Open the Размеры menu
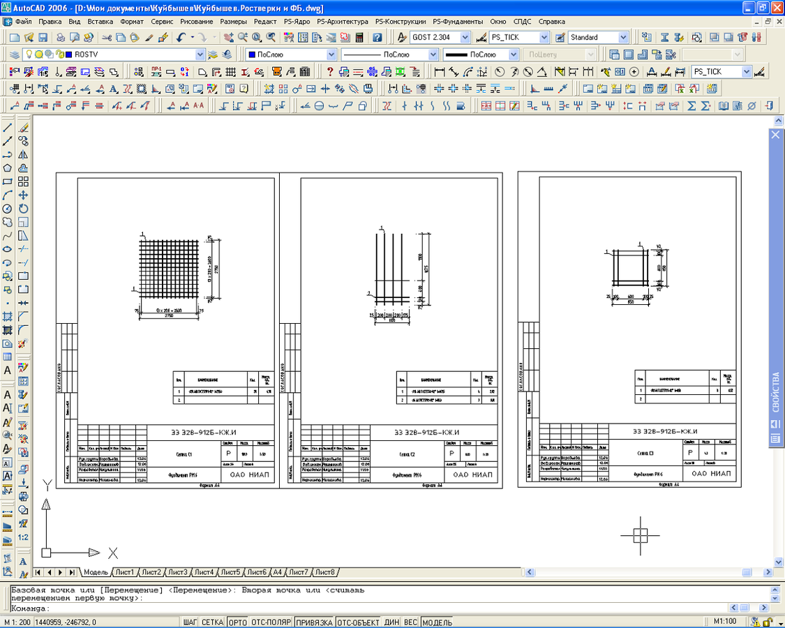This screenshot has height=628, width=785. click(233, 22)
